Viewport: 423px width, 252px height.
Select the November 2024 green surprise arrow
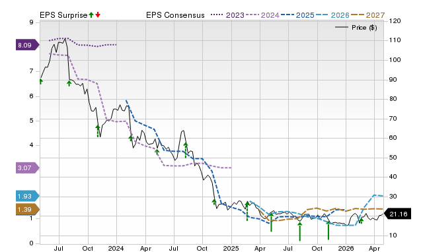[x=214, y=202]
